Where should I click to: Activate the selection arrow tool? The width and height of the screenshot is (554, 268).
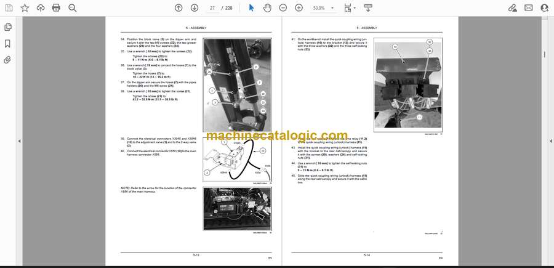click(x=251, y=8)
